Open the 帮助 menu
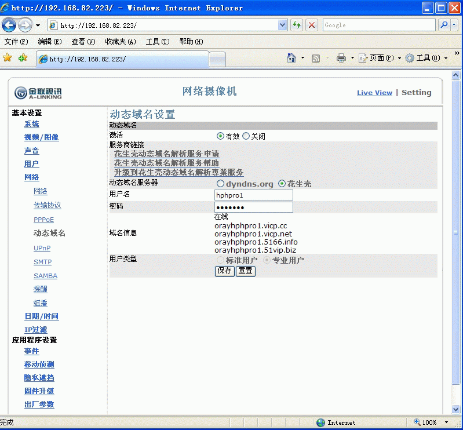463x430 pixels. point(191,42)
